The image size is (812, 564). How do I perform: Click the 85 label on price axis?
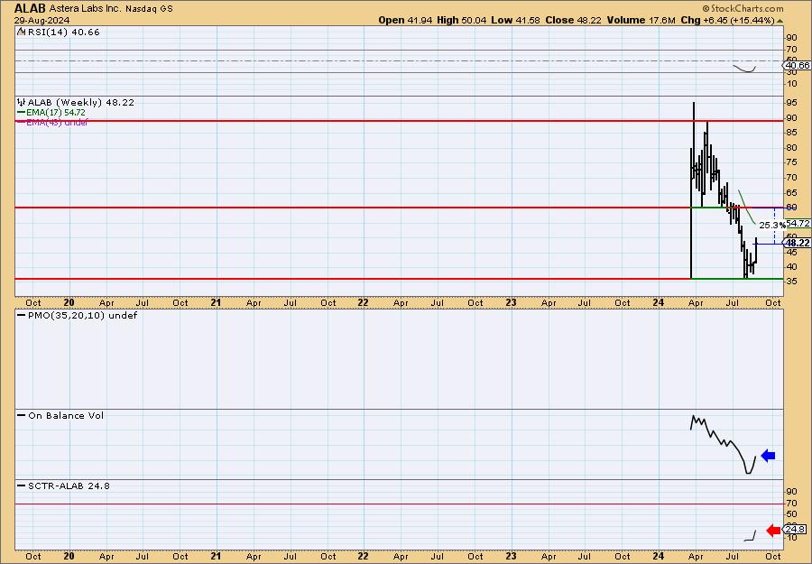(x=791, y=133)
